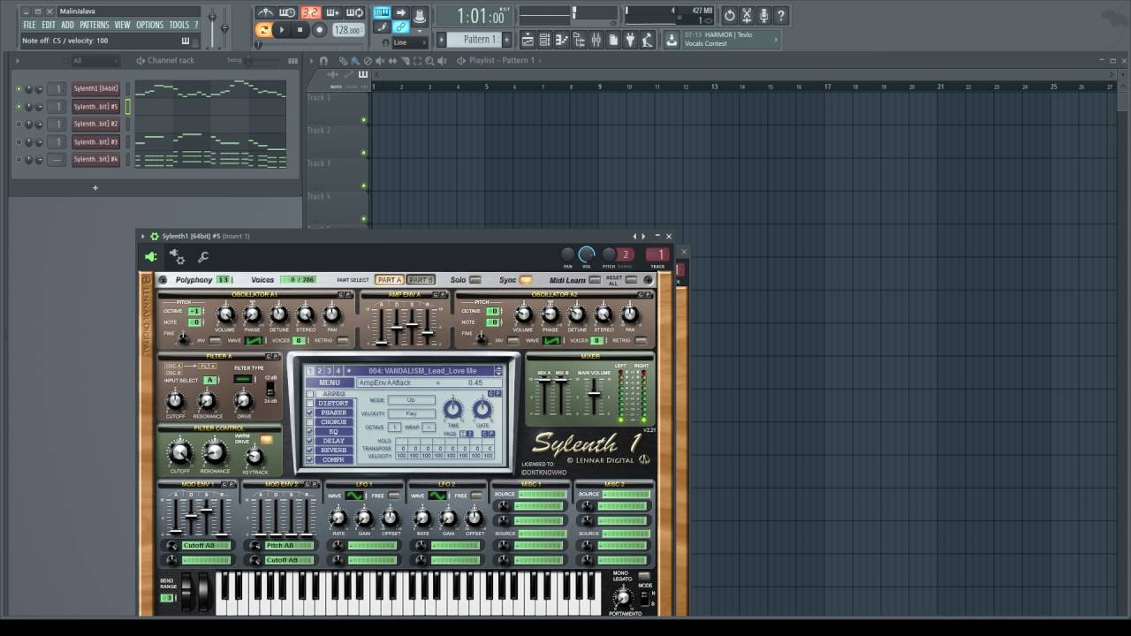Image resolution: width=1131 pixels, height=636 pixels.
Task: Toggle the Midi Learn button
Action: point(595,280)
